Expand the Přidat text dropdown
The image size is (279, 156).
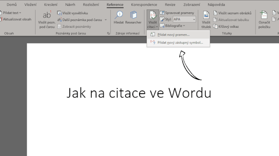point(20,13)
